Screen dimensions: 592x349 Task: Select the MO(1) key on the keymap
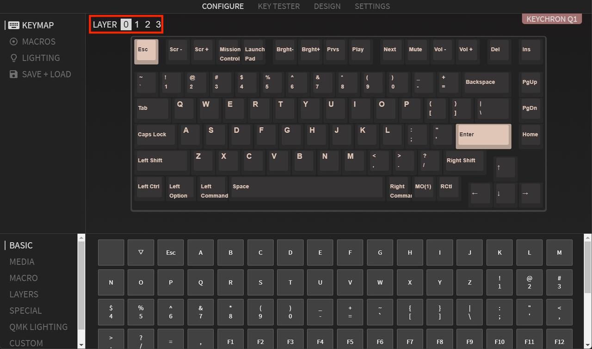pos(423,187)
